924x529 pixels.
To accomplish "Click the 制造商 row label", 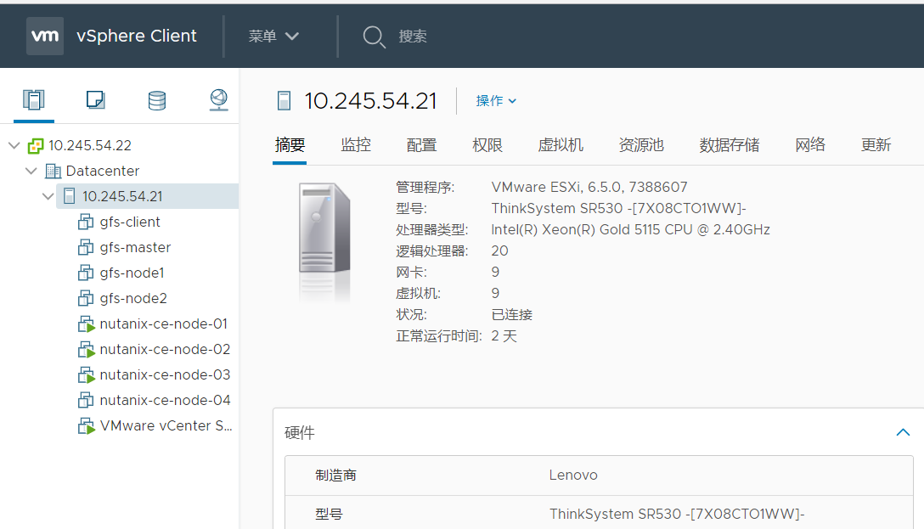I will 335,476.
